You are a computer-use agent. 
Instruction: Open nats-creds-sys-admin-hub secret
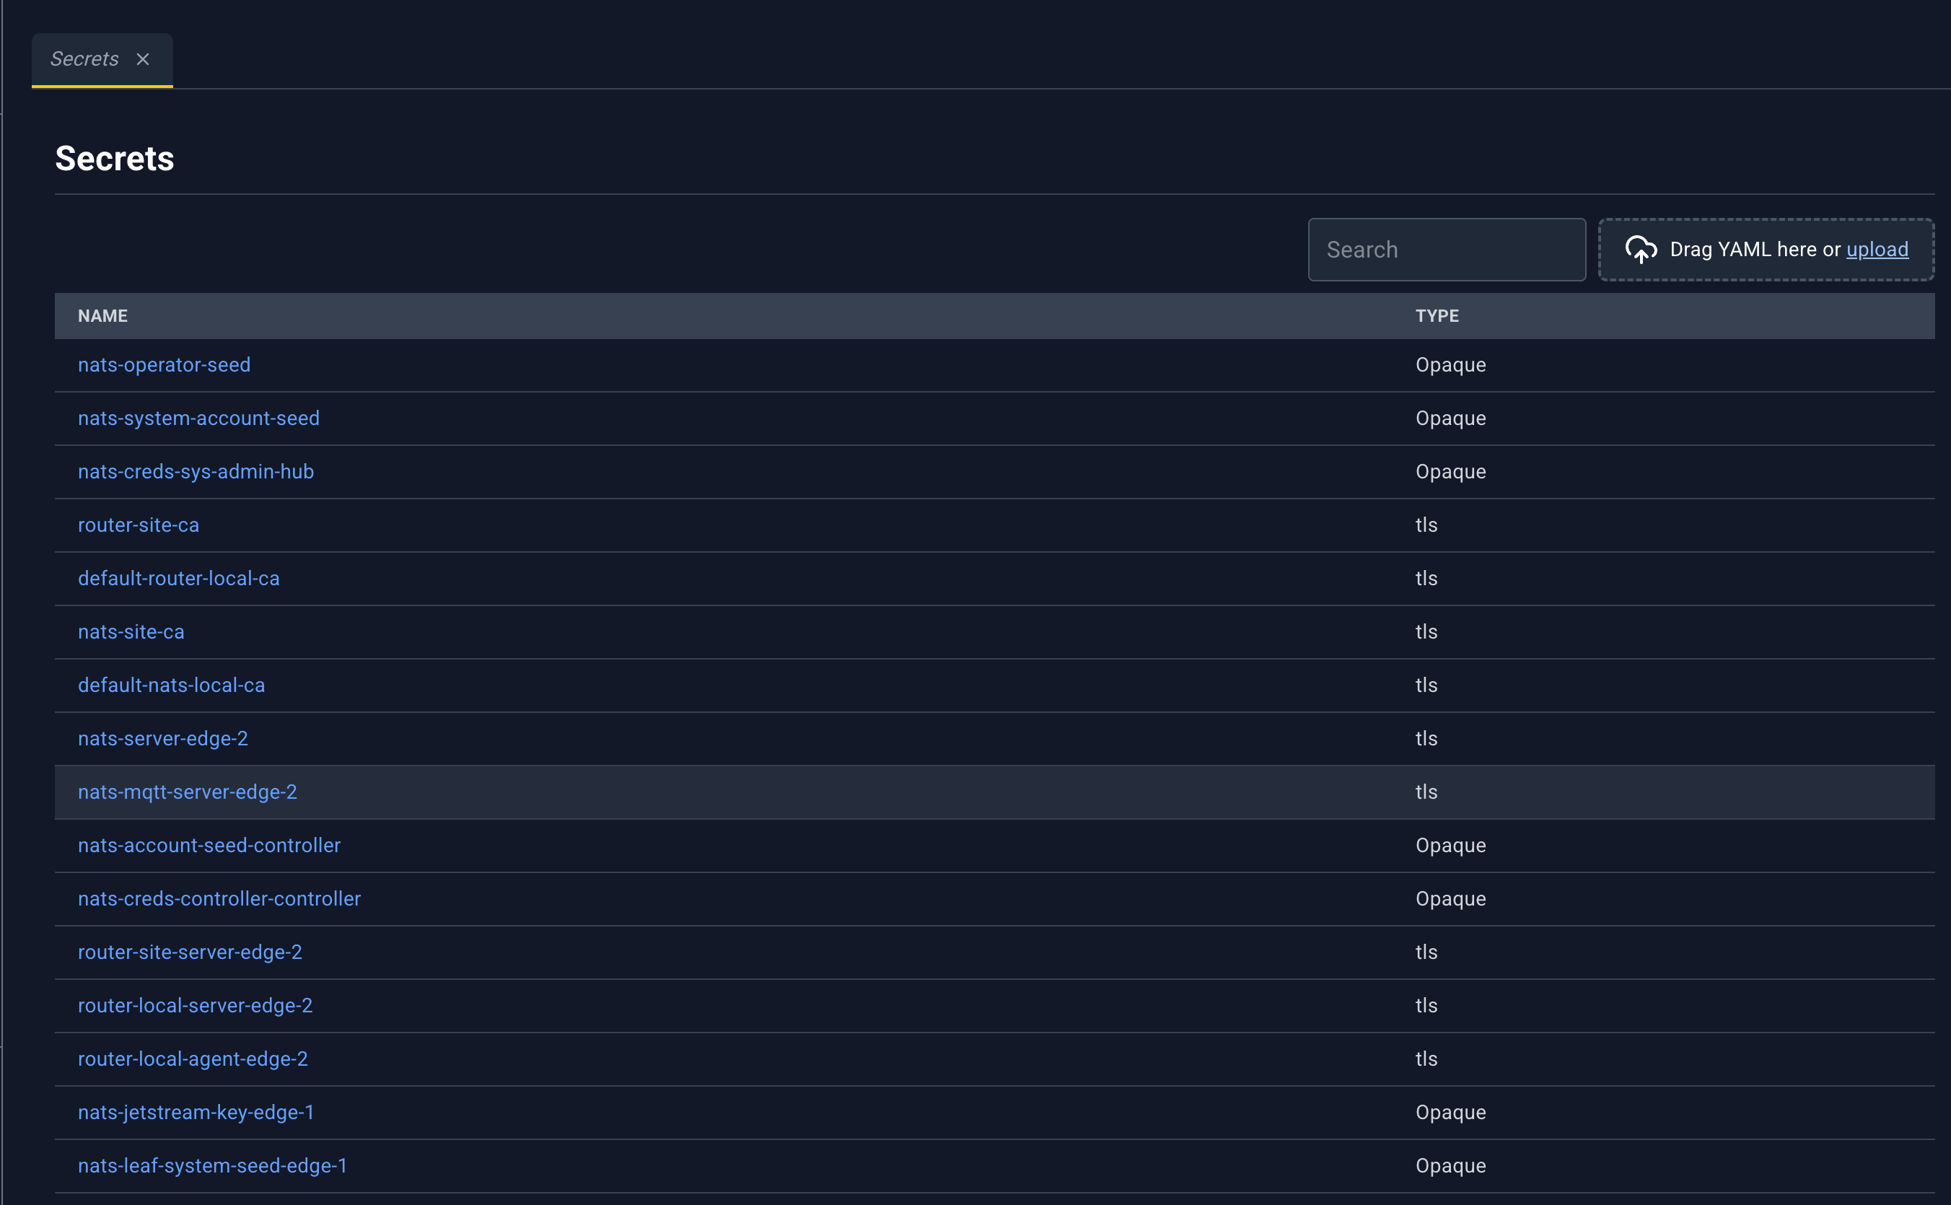[x=196, y=472]
